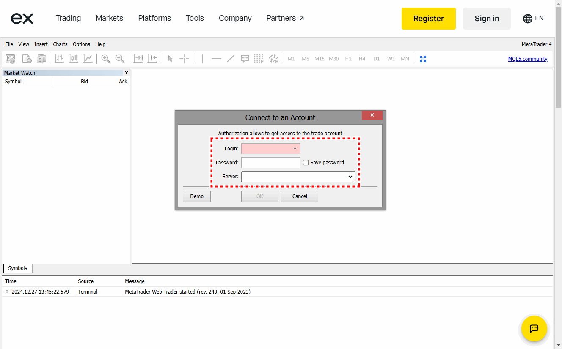Click the Sign in button
The image size is (562, 349).
487,19
